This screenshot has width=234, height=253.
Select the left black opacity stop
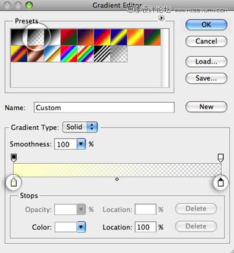click(14, 158)
